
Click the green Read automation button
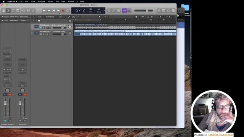[8, 86]
